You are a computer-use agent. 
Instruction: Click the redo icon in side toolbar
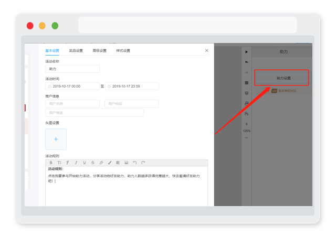coord(246,72)
